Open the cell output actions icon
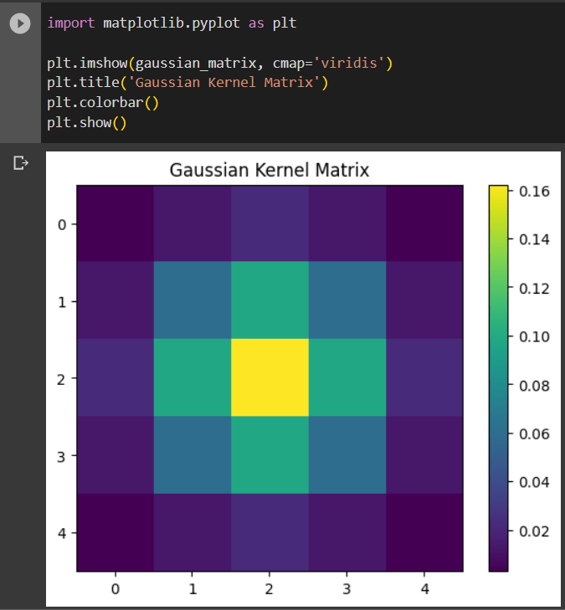565x610 pixels. (21, 162)
